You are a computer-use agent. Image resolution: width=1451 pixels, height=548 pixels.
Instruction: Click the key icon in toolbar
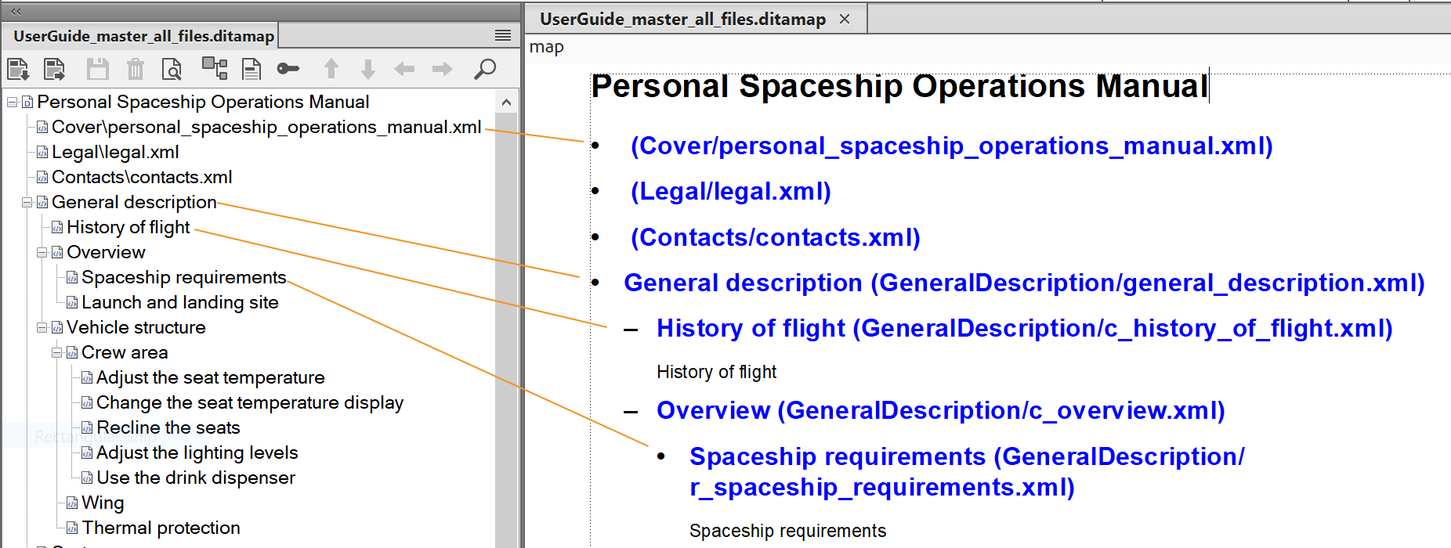[288, 70]
